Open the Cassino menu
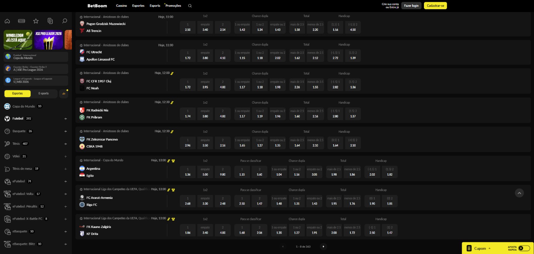This screenshot has width=534, height=254. click(121, 6)
